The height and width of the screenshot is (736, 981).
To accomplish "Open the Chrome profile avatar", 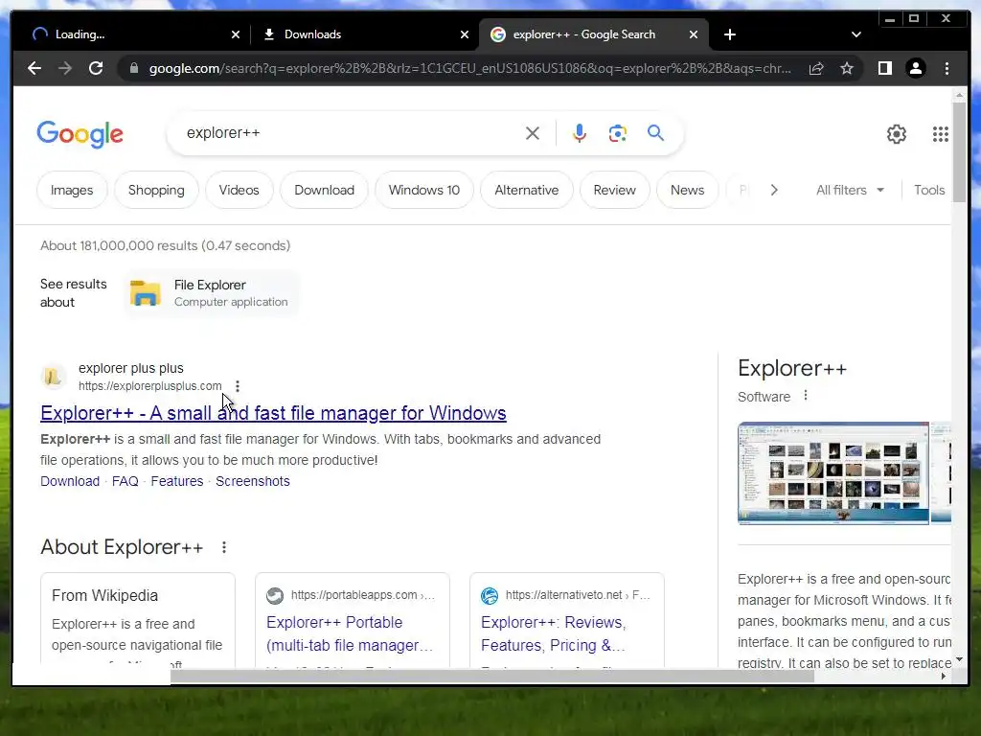I will [916, 68].
